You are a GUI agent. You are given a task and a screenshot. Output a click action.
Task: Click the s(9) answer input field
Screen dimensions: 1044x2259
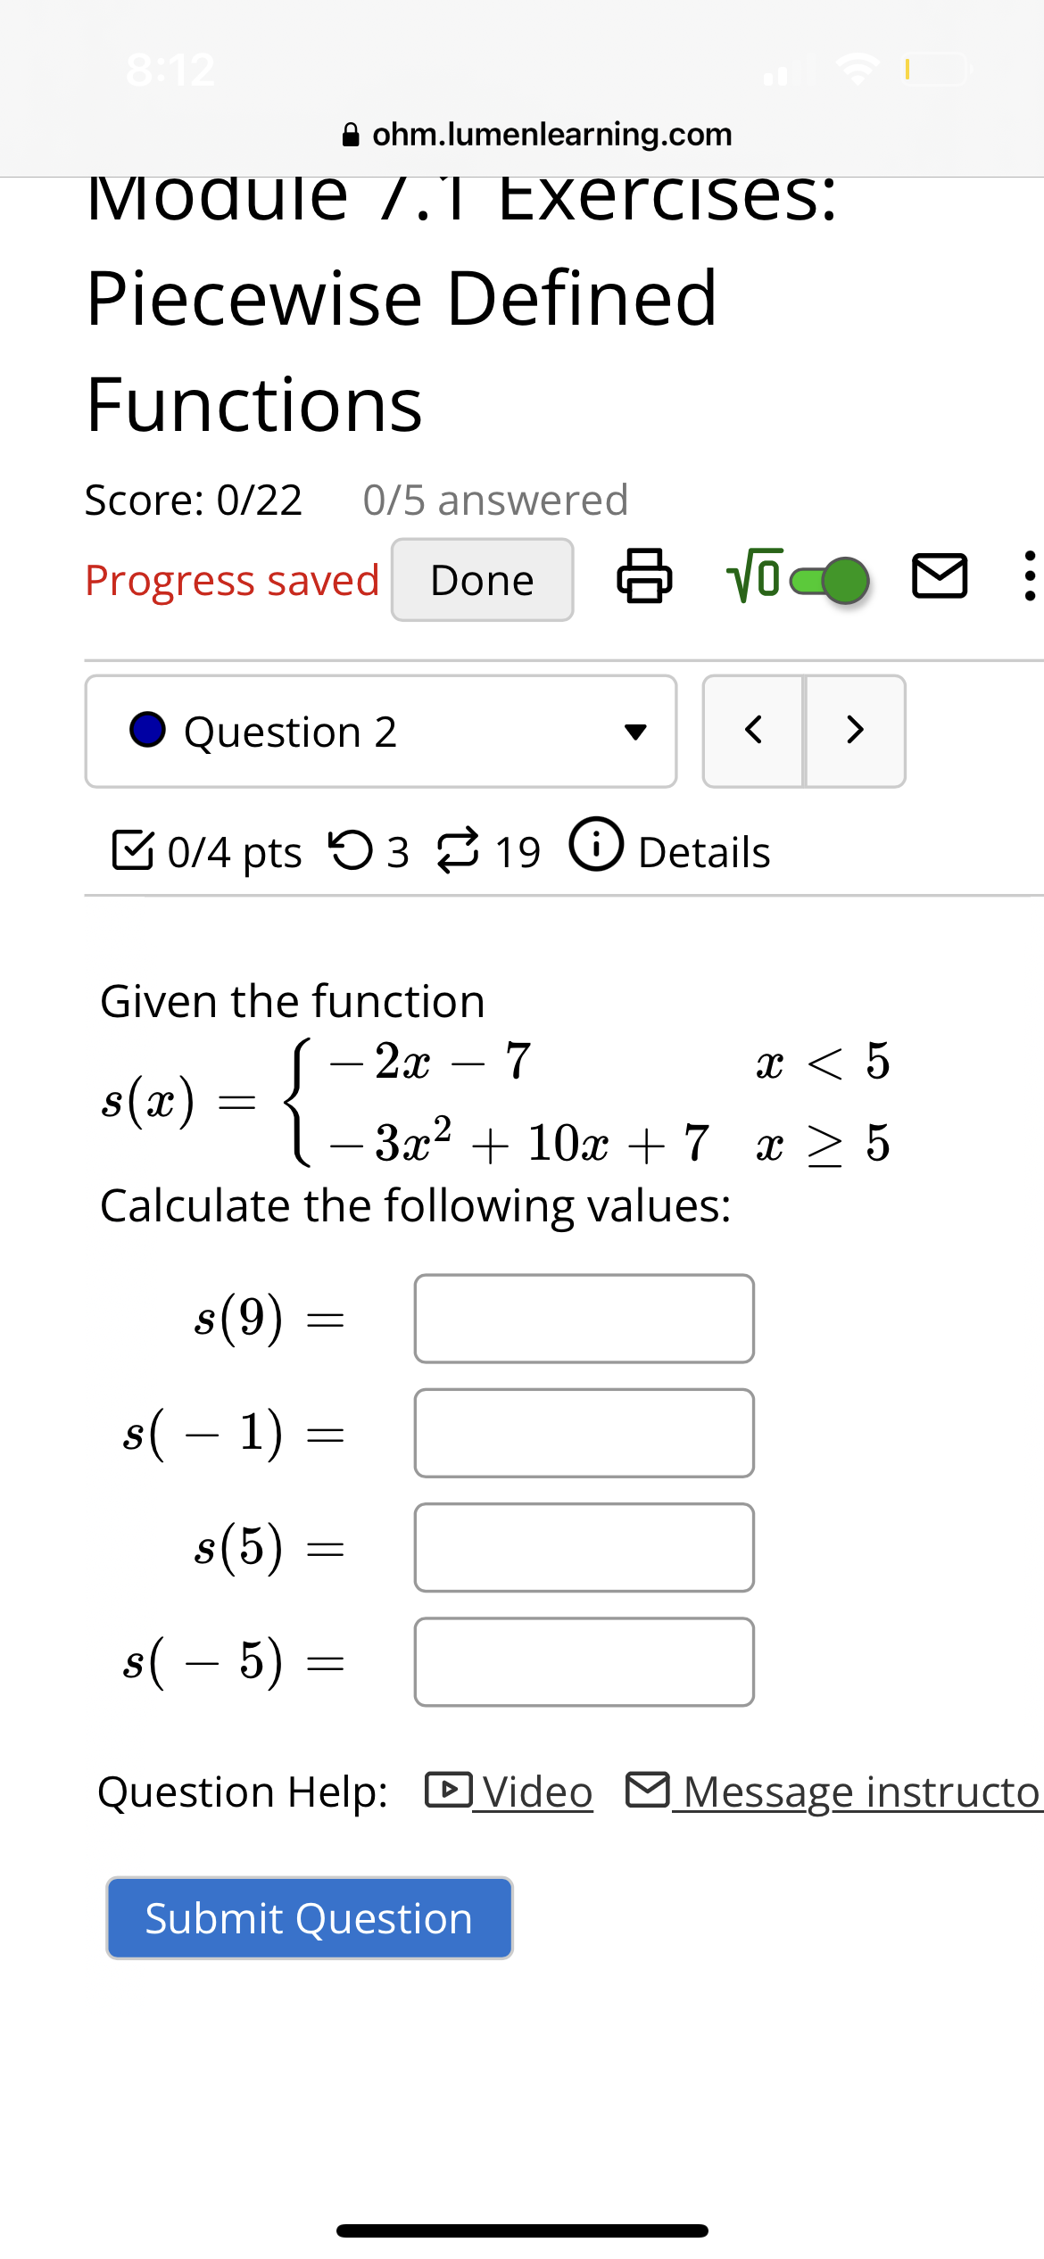click(584, 1319)
